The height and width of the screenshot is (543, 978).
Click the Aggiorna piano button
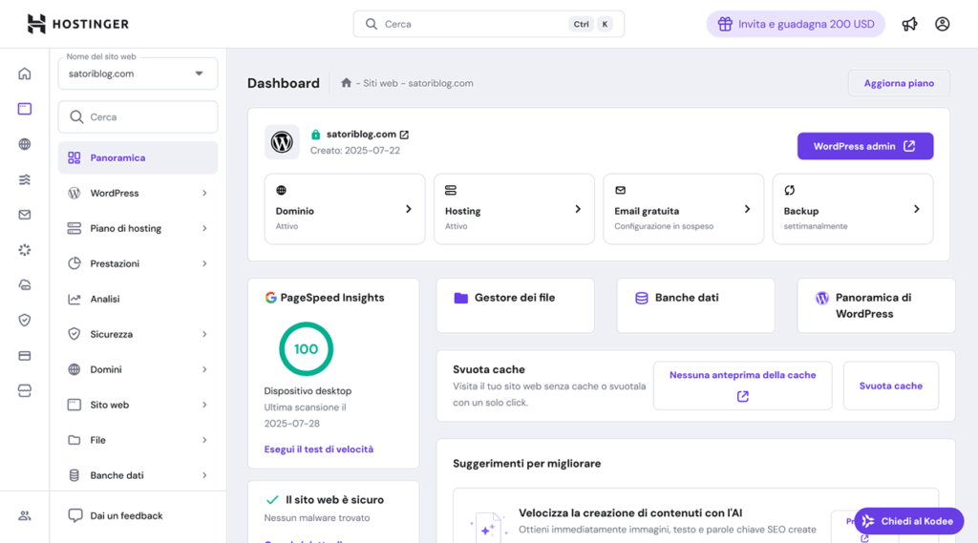pyautogui.click(x=899, y=83)
